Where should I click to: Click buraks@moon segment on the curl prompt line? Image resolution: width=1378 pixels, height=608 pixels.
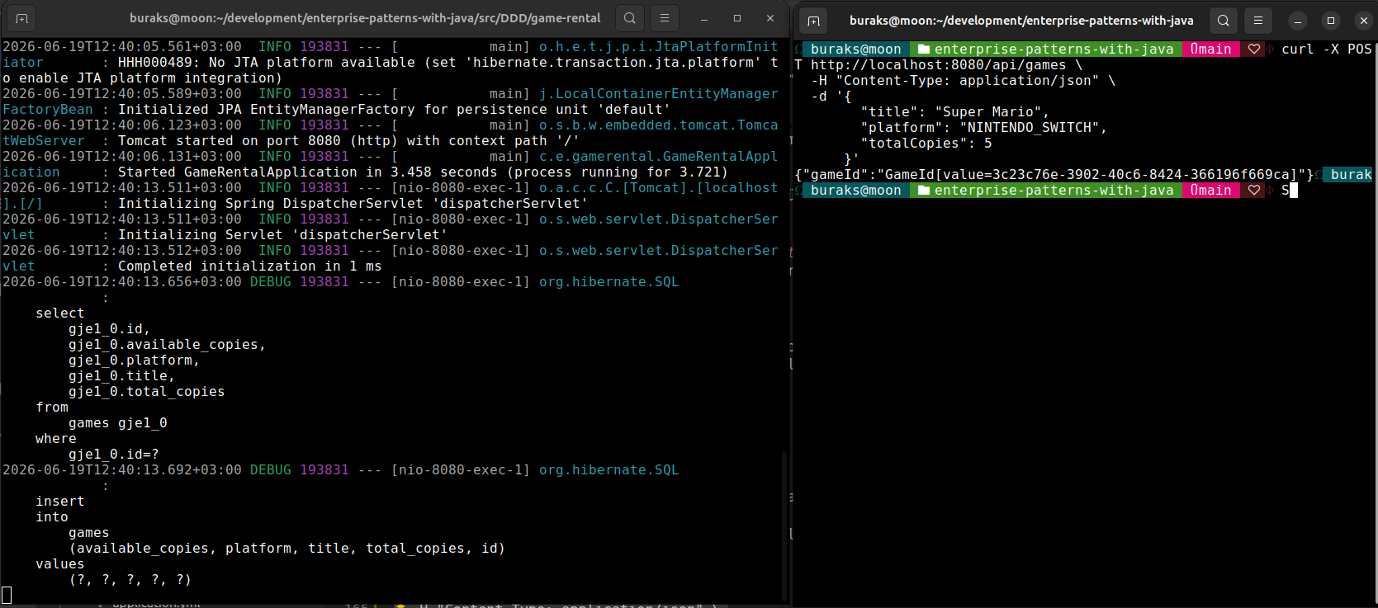856,49
